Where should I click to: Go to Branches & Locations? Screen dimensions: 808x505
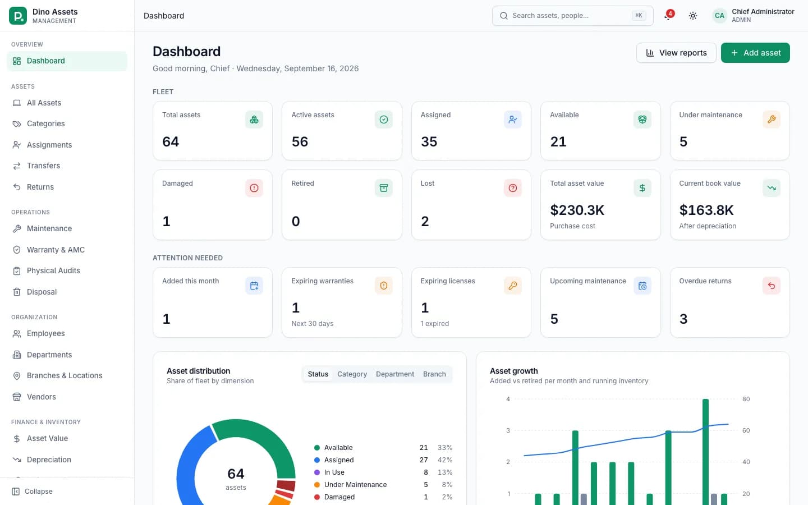(x=67, y=375)
